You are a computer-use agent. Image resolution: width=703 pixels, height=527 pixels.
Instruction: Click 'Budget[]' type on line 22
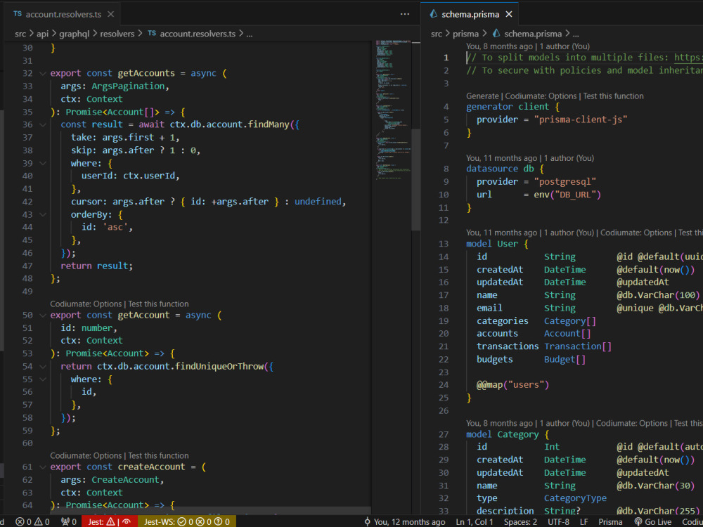tap(565, 359)
